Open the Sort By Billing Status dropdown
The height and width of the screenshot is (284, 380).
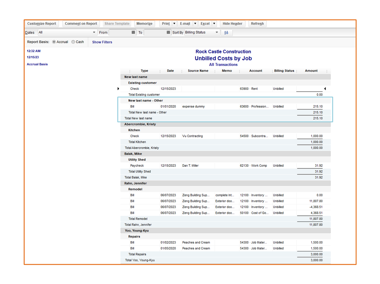tap(202, 32)
